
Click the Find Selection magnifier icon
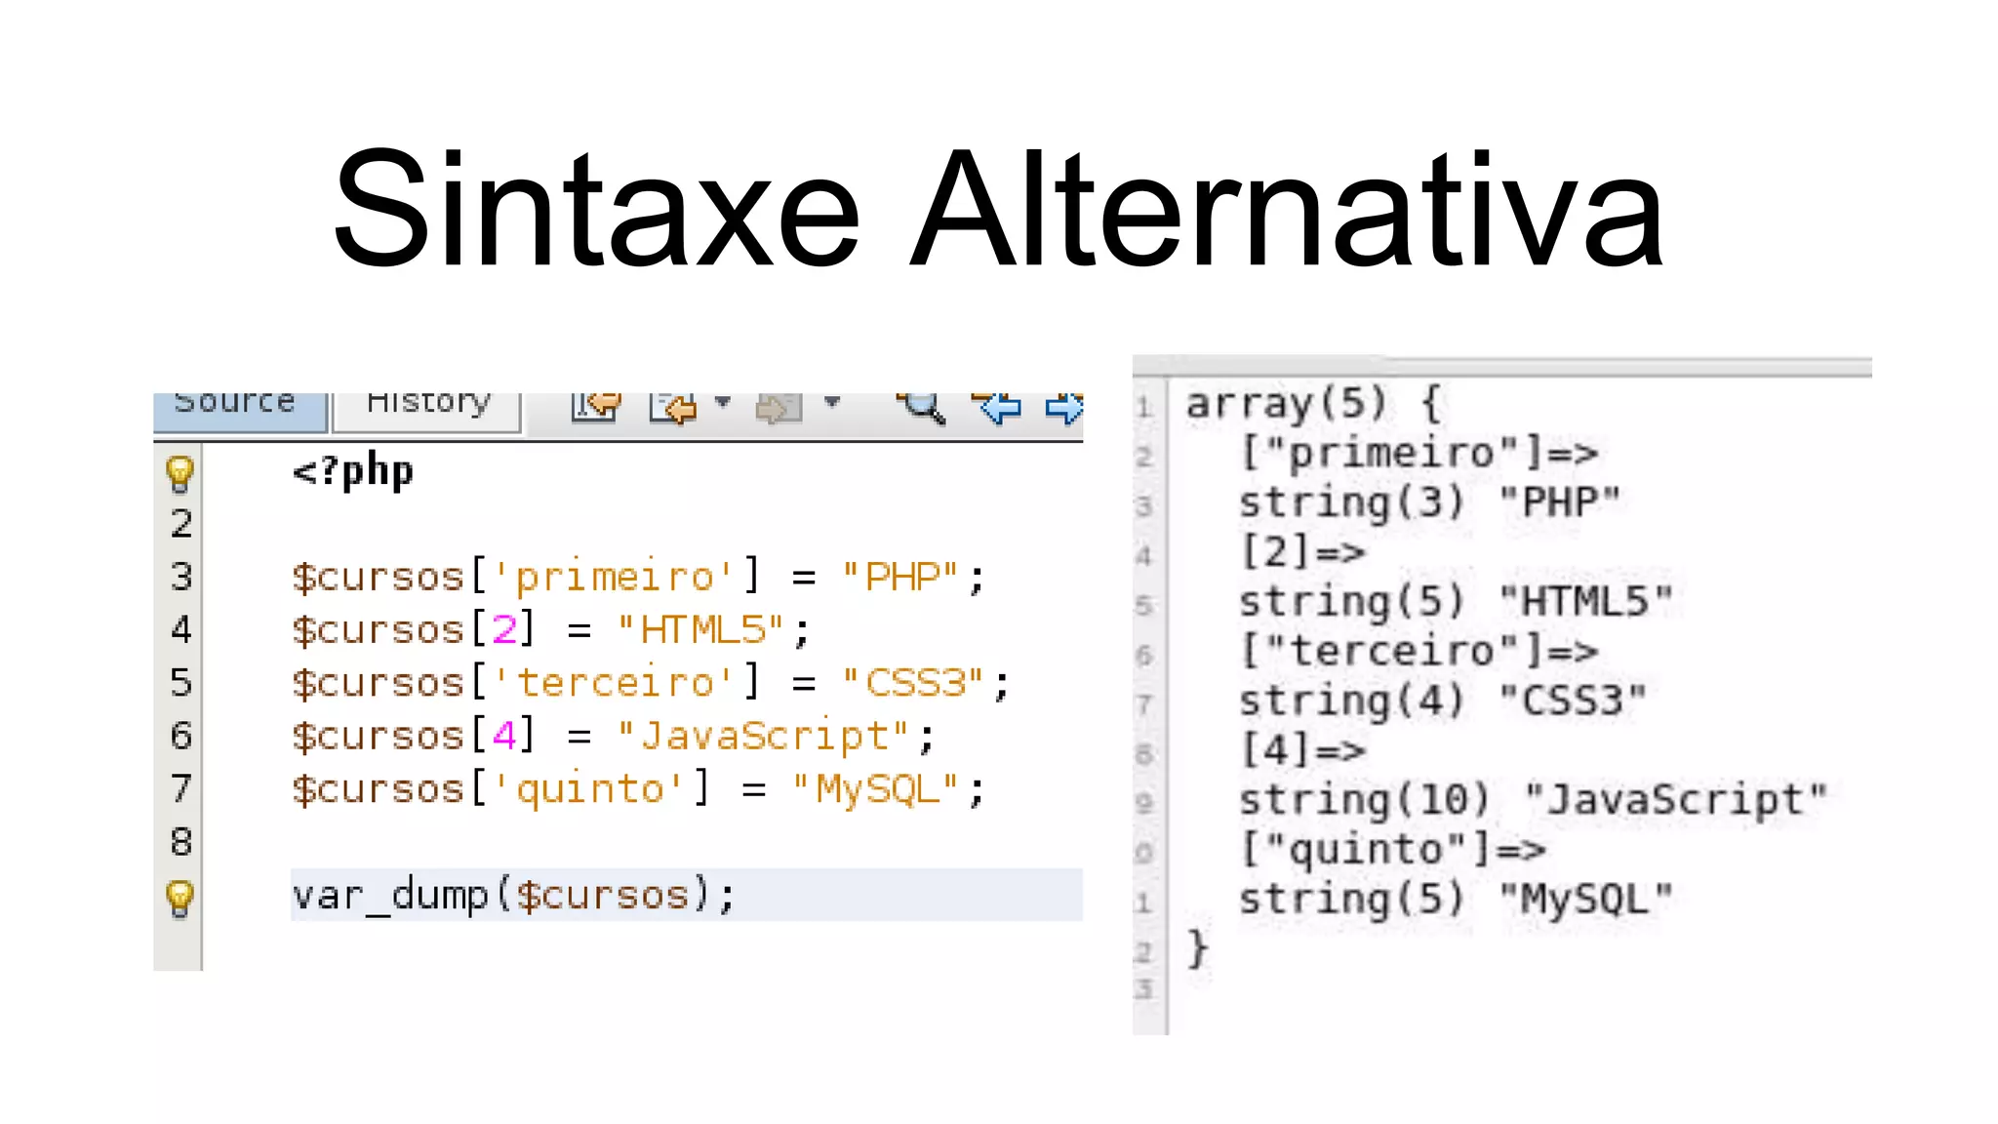(921, 407)
